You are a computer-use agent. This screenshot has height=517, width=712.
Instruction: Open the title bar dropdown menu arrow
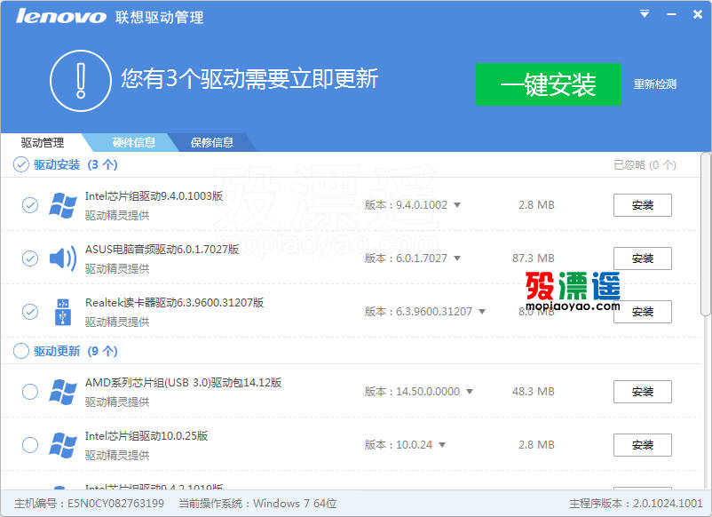tap(645, 14)
